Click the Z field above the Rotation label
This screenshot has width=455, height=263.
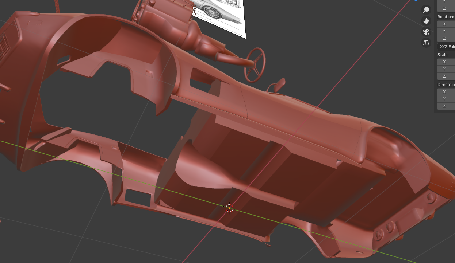coord(446,8)
